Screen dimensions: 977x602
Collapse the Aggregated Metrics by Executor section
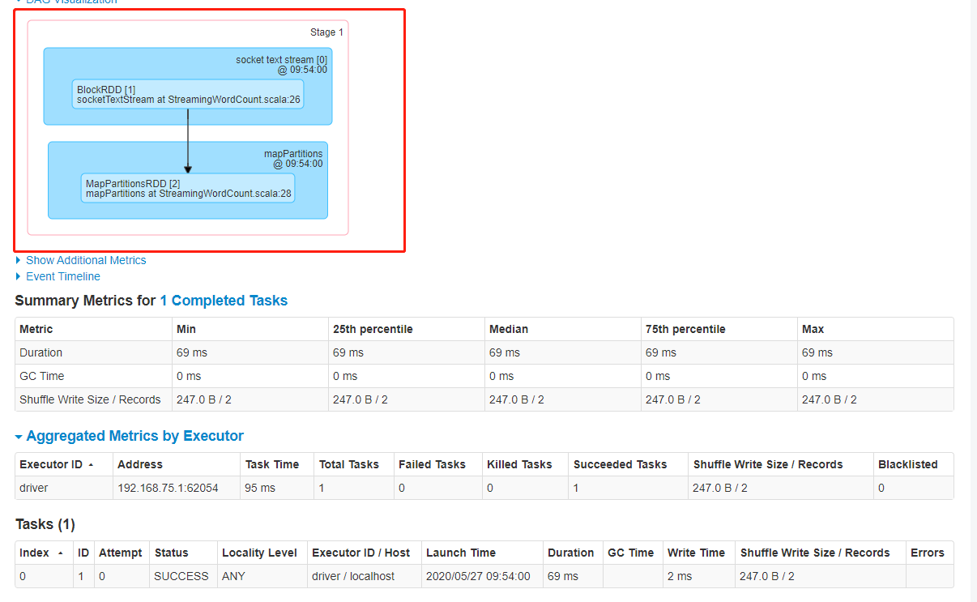132,436
